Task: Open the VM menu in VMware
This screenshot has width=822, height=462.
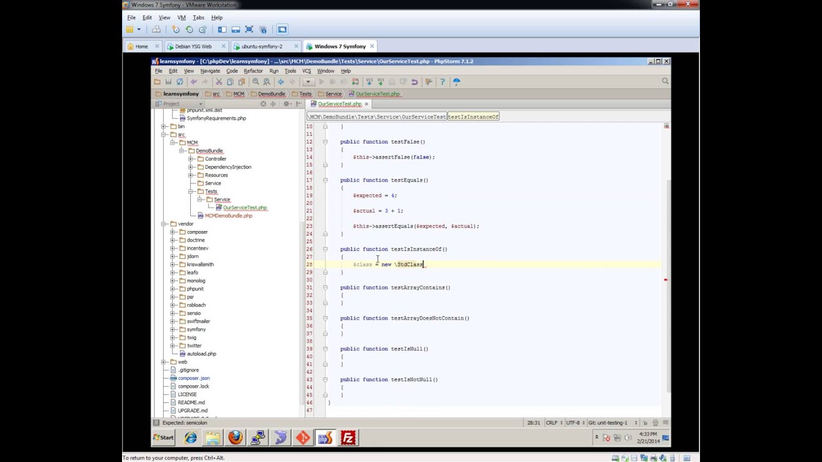Action: [x=181, y=17]
